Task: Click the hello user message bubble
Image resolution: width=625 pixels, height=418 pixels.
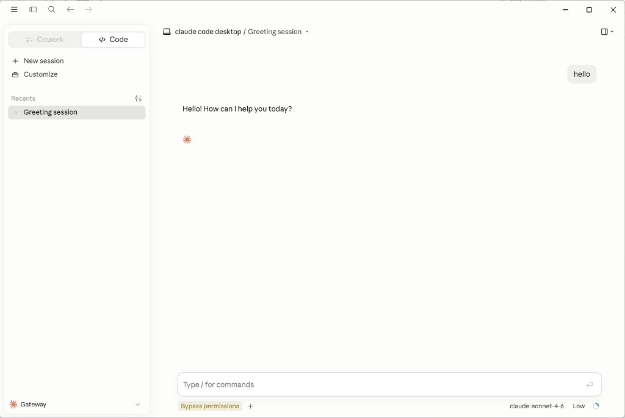Action: [x=582, y=74]
